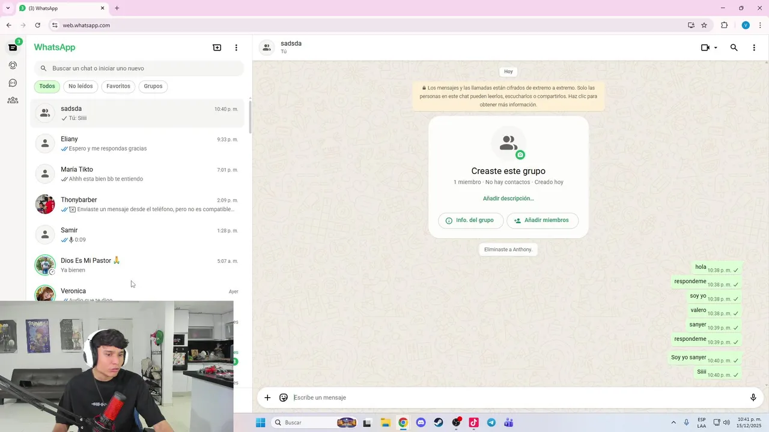Open the Channels sidebar icon
The width and height of the screenshot is (769, 432).
point(13,83)
